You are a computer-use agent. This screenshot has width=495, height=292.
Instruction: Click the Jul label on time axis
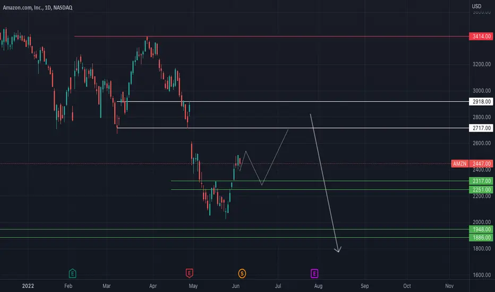(x=278, y=286)
